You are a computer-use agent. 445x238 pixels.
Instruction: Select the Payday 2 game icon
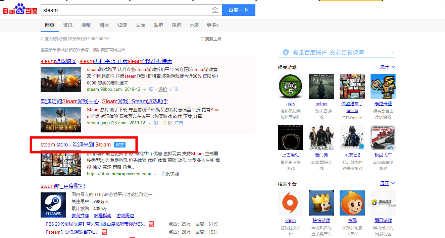(x=352, y=137)
